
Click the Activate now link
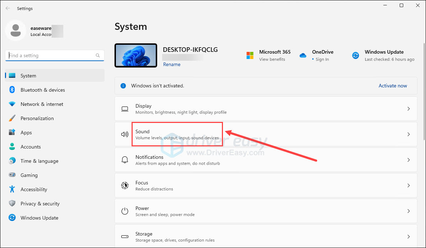point(393,86)
